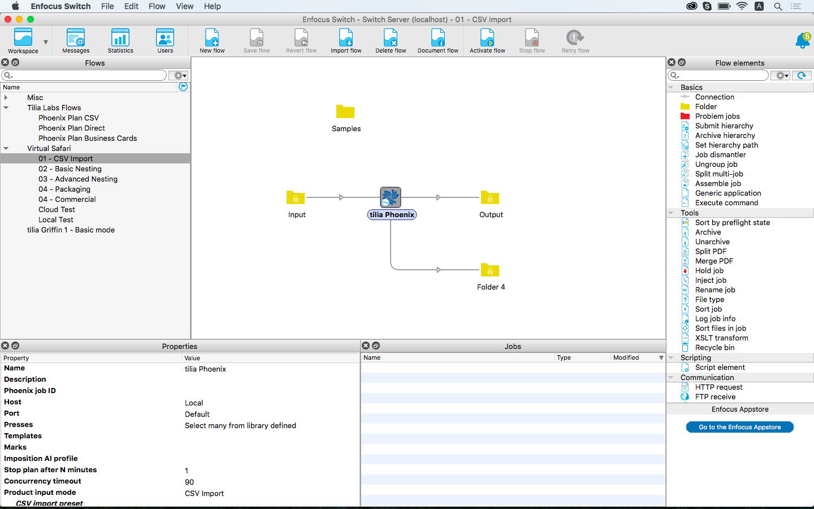This screenshot has width=814, height=509.
Task: Open the View menu
Action: point(185,6)
